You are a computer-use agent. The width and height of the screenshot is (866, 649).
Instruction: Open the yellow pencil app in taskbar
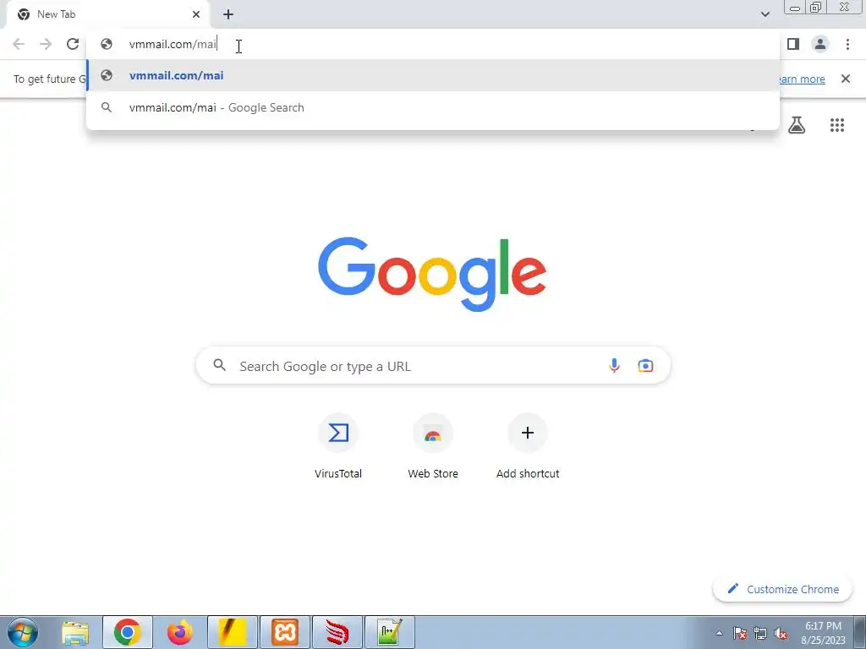point(233,633)
